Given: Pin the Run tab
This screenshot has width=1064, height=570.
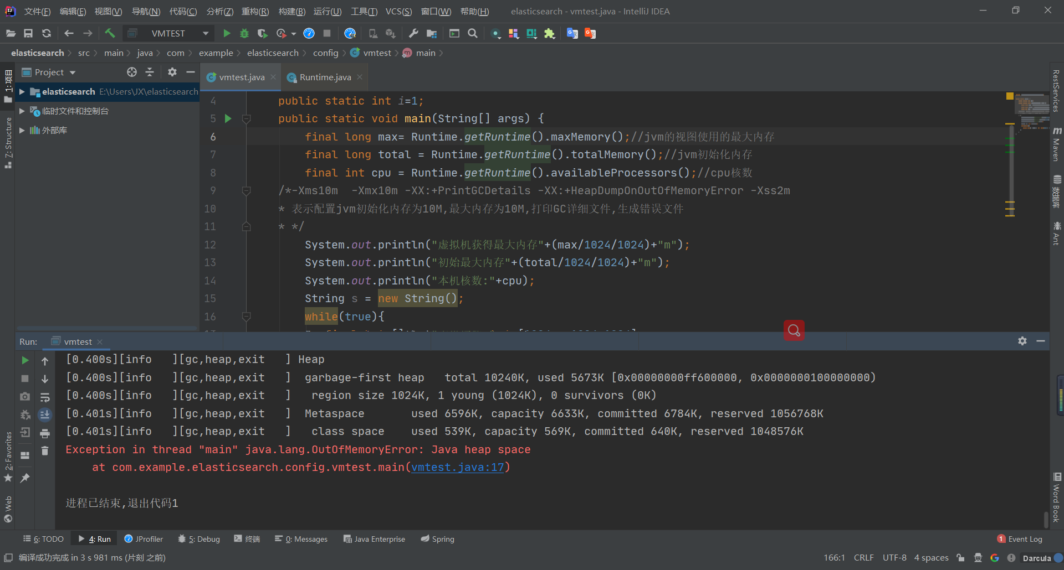Looking at the screenshot, I should pyautogui.click(x=25, y=478).
